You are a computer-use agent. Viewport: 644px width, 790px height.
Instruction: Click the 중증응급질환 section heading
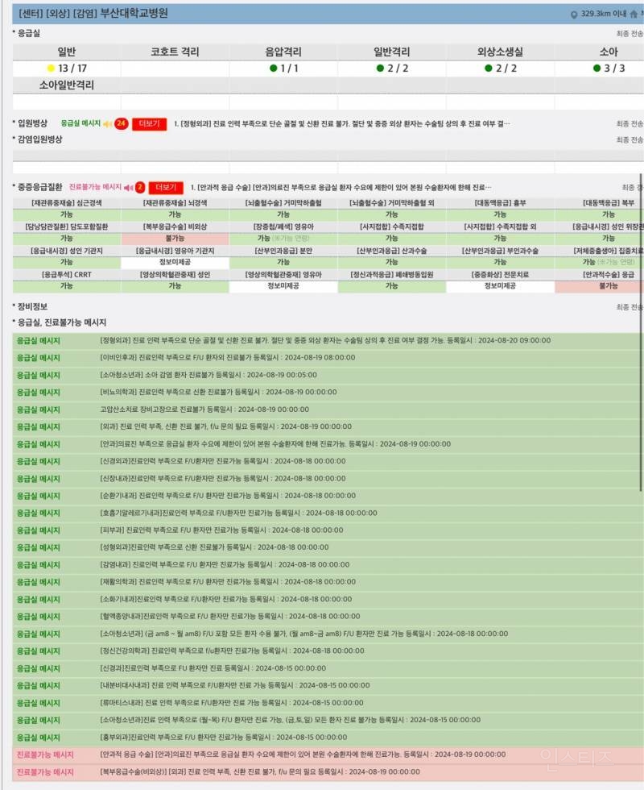coord(39,187)
